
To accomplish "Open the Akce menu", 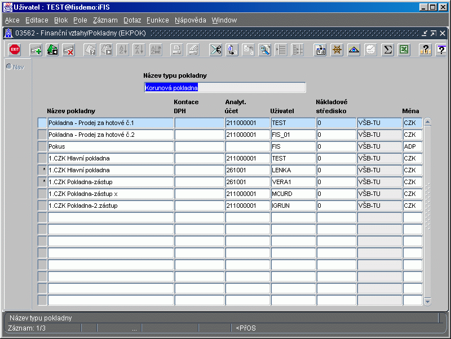I will pos(12,20).
